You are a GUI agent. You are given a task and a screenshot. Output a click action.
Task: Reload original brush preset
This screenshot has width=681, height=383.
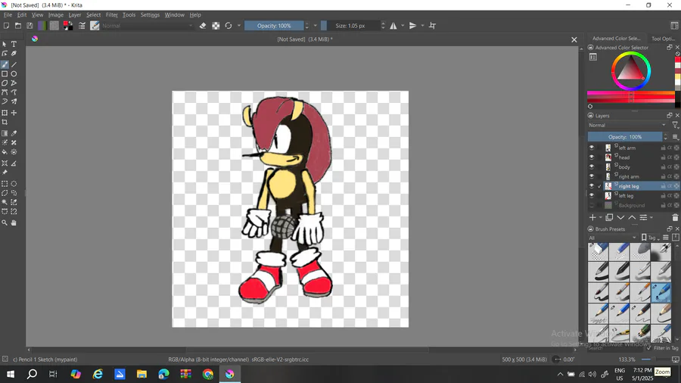click(x=229, y=26)
